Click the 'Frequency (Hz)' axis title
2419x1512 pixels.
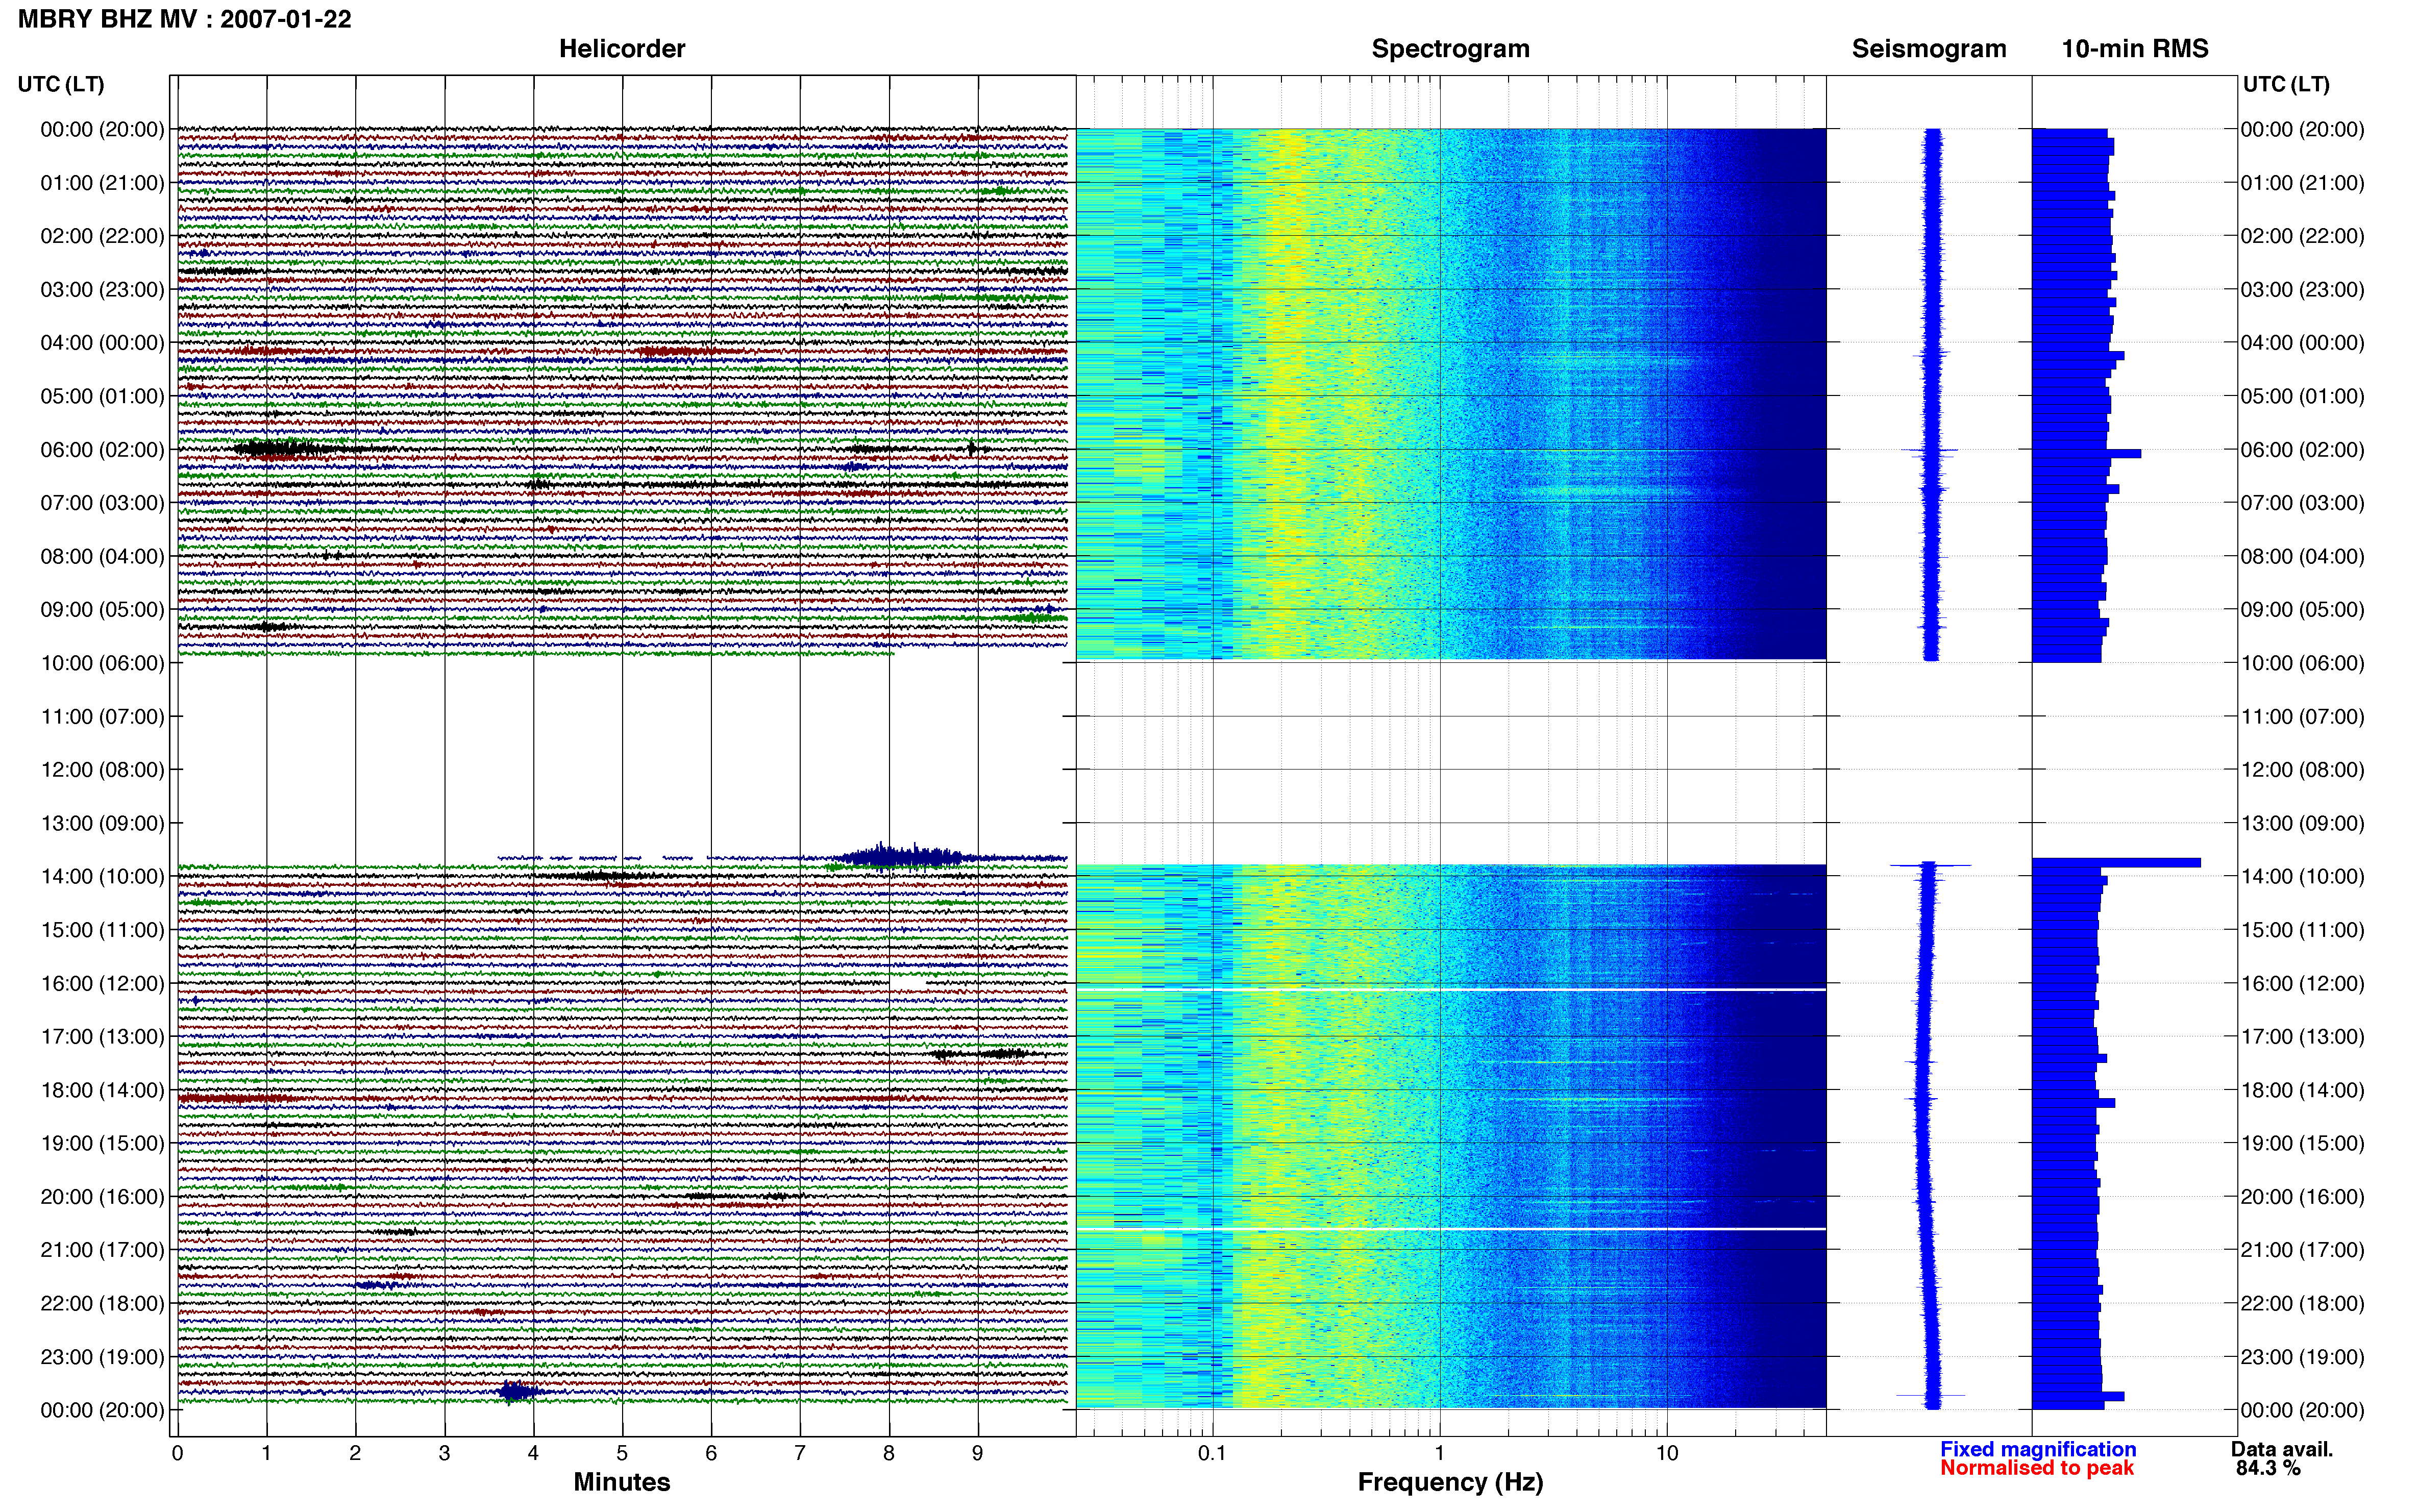1450,1482
